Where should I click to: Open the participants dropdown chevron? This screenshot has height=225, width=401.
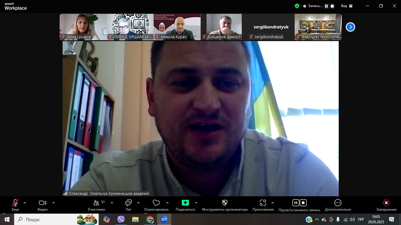pyautogui.click(x=111, y=202)
